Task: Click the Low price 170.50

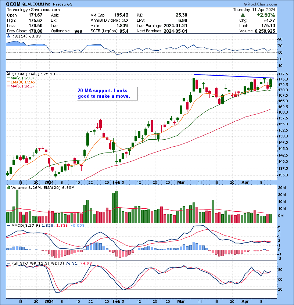Action: (x=35, y=26)
